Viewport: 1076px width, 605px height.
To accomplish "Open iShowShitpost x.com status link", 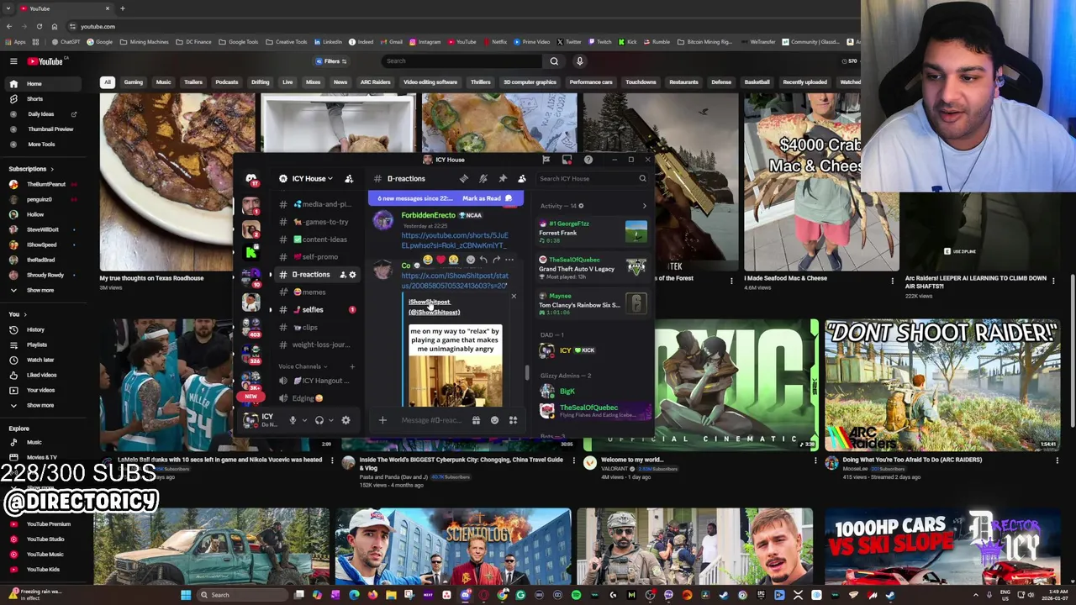I will (x=455, y=281).
